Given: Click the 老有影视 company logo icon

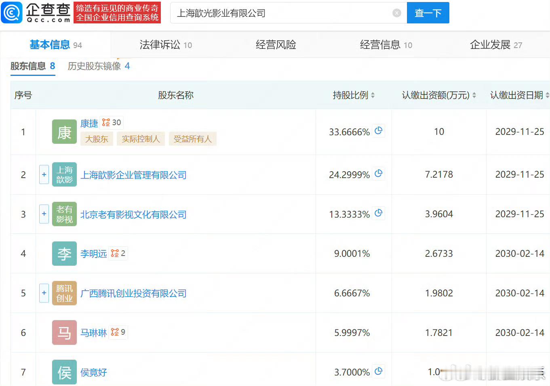Looking at the screenshot, I should pos(64,214).
